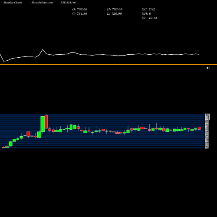The height and width of the screenshot is (217, 217).
Task: Click the 'OH: 0' value
Action: pyautogui.click(x=146, y=13)
